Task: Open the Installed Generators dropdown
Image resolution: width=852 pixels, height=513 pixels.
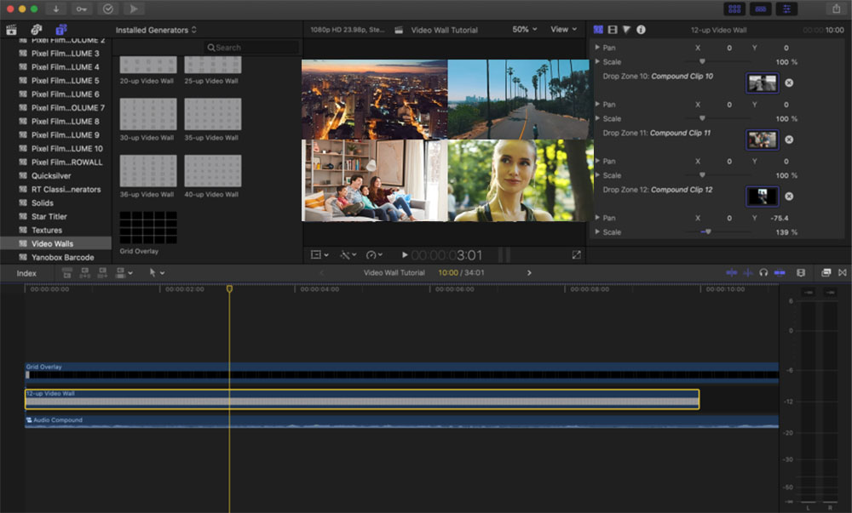Action: pos(155,29)
